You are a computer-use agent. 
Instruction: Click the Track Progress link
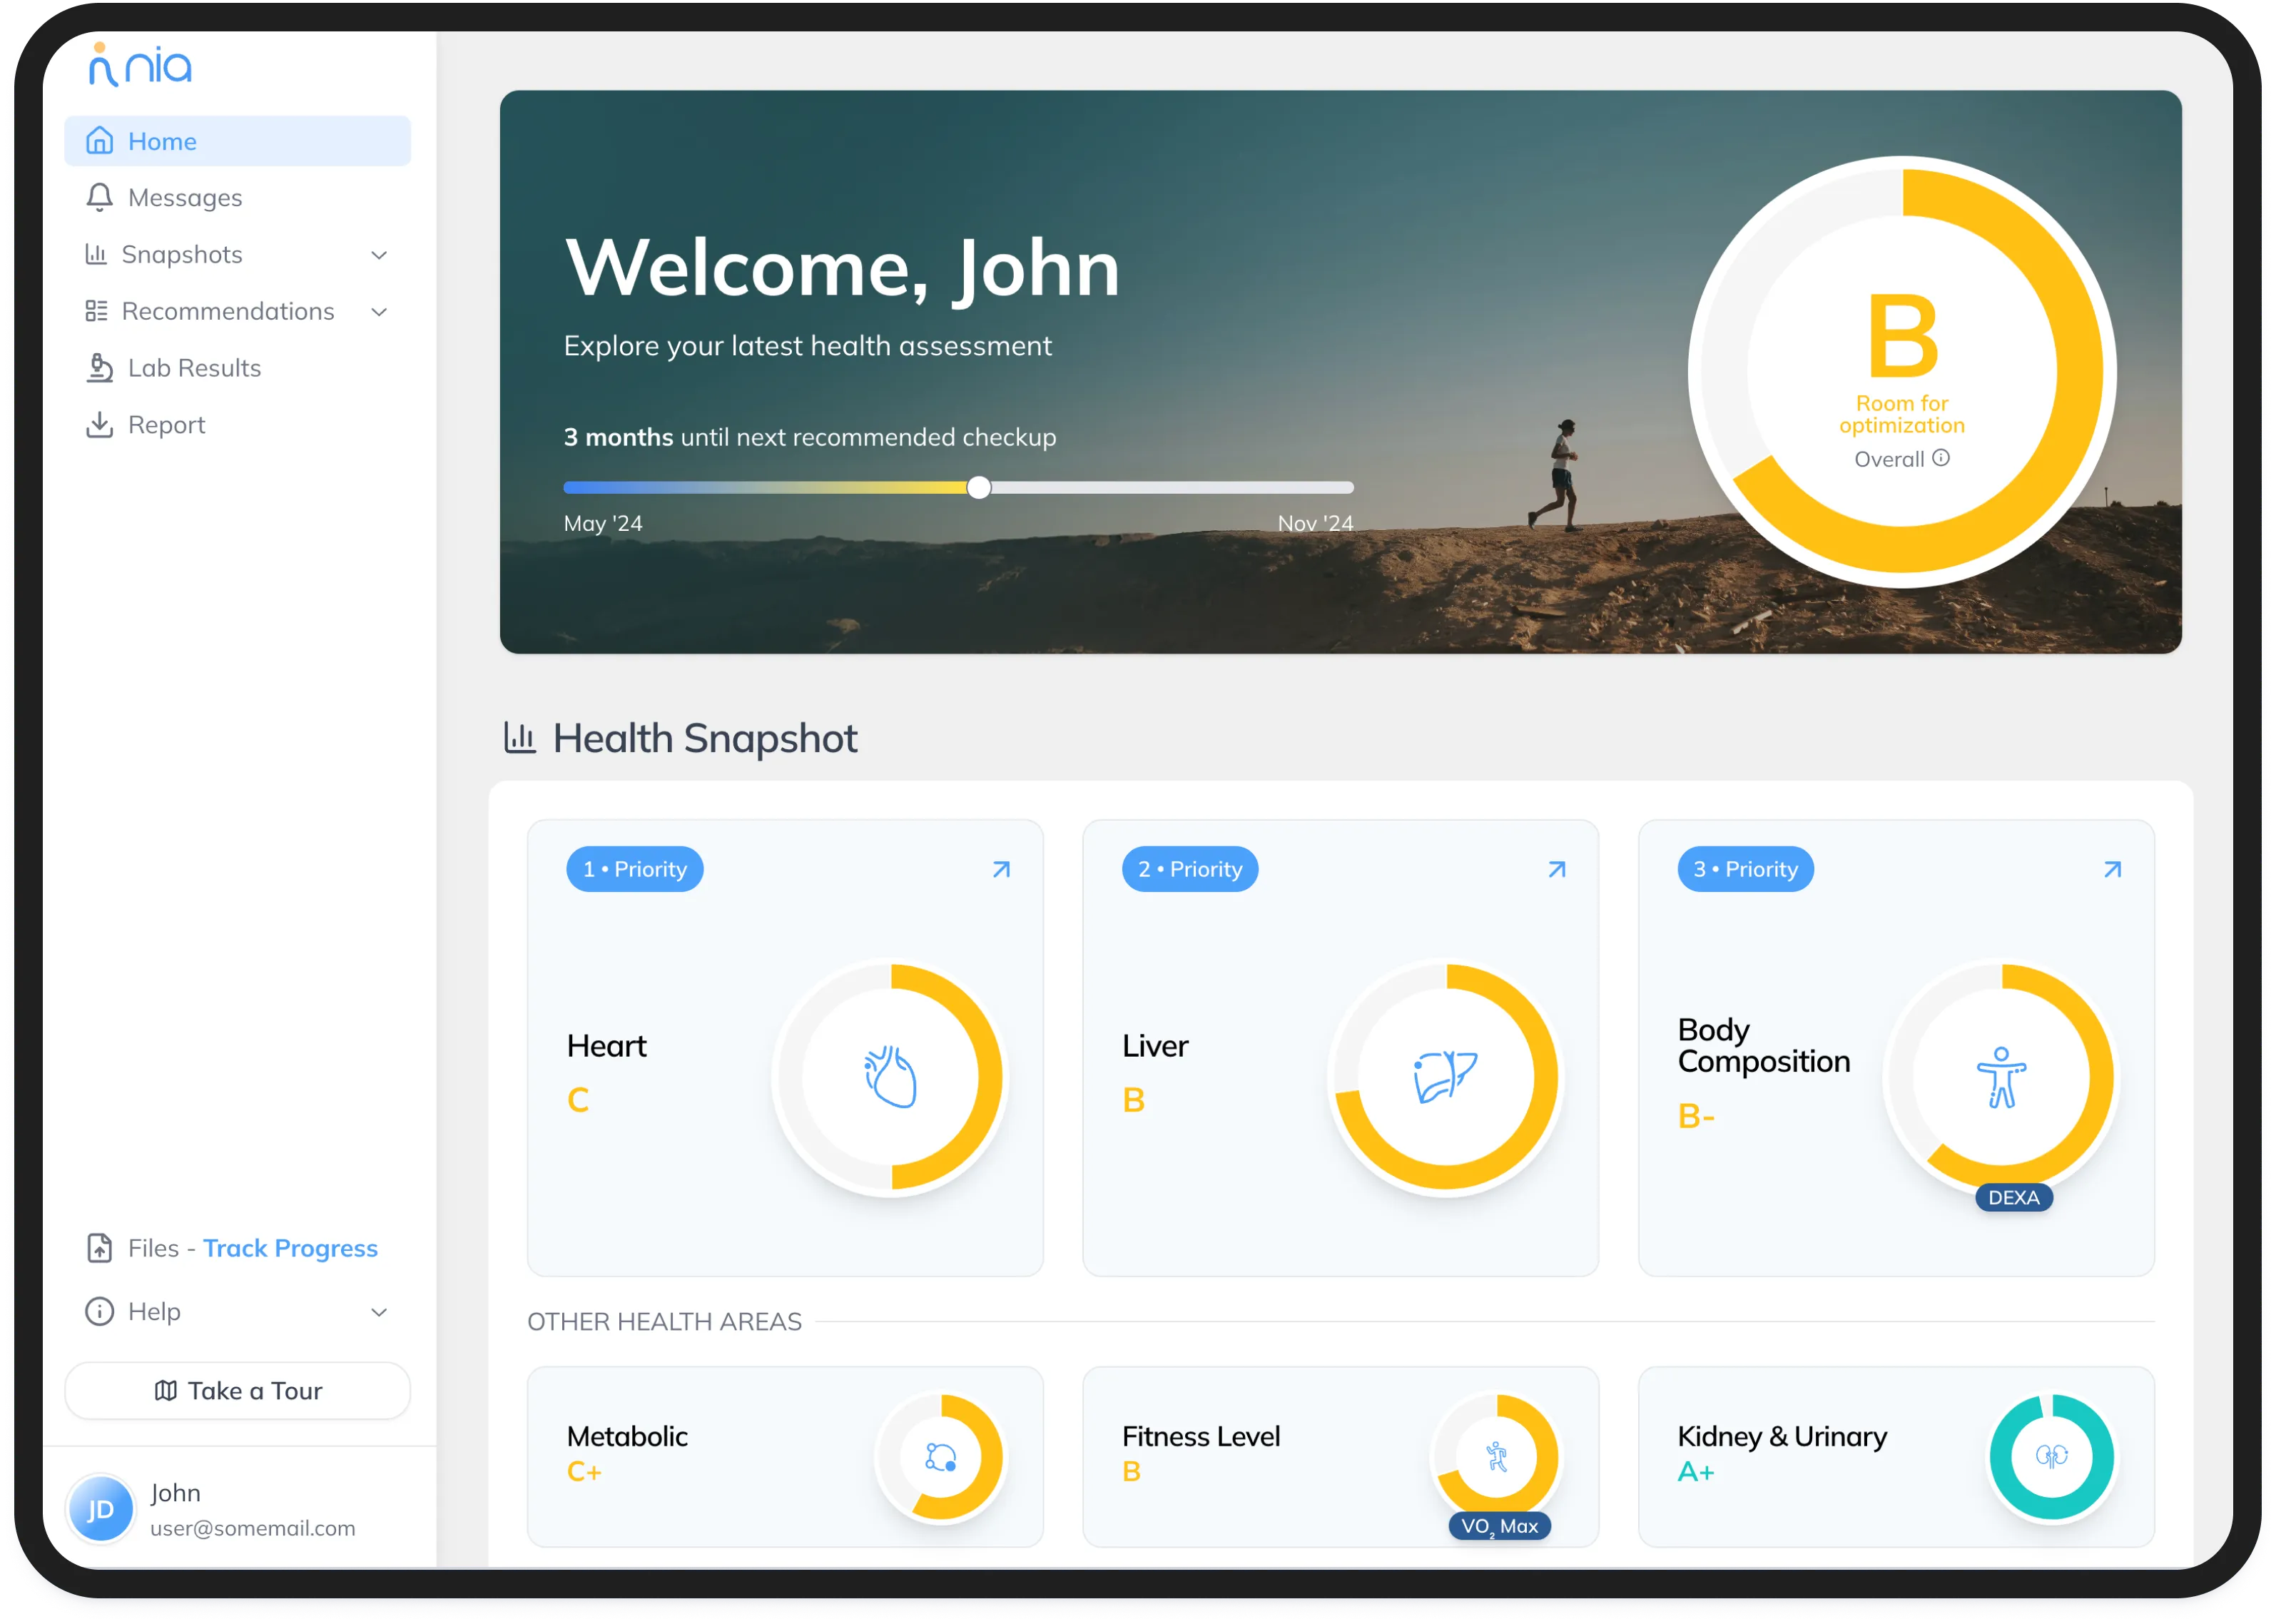pos(290,1248)
